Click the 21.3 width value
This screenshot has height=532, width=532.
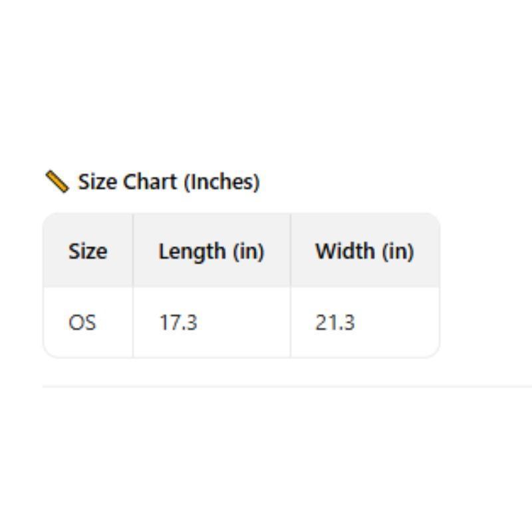pyautogui.click(x=334, y=323)
